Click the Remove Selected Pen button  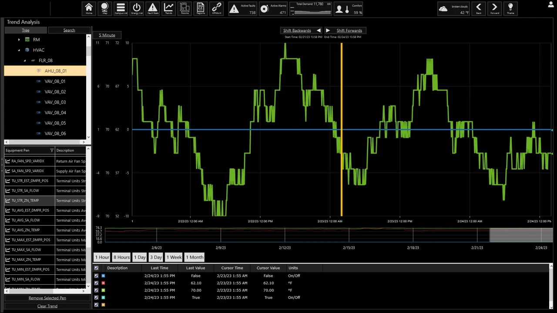[47, 298]
